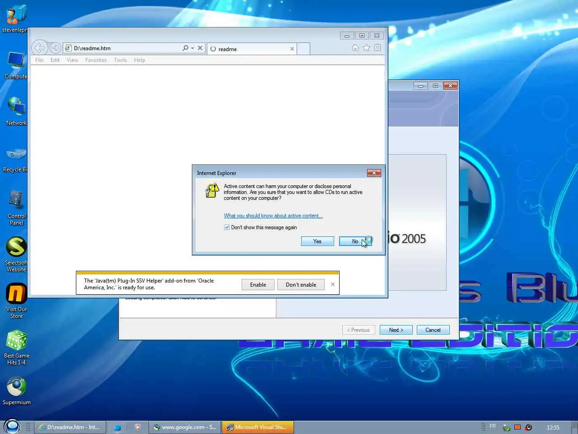This screenshot has height=434, width=578.
Task: Switch to D:\readme.htm taskbar button
Action: [x=70, y=427]
